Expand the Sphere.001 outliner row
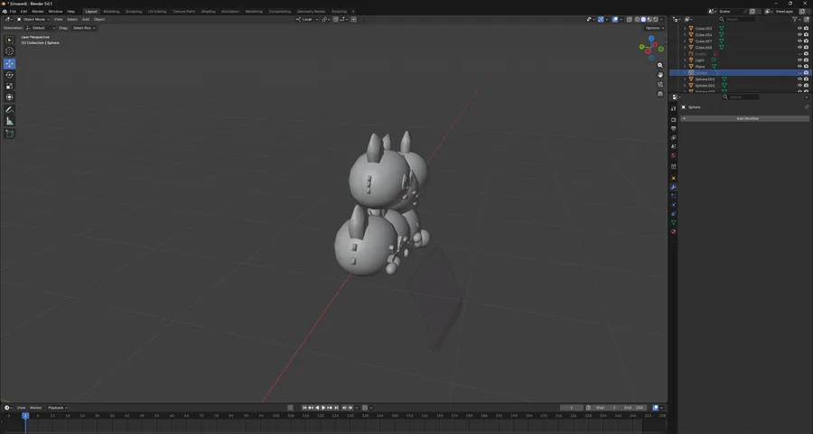 (x=685, y=79)
